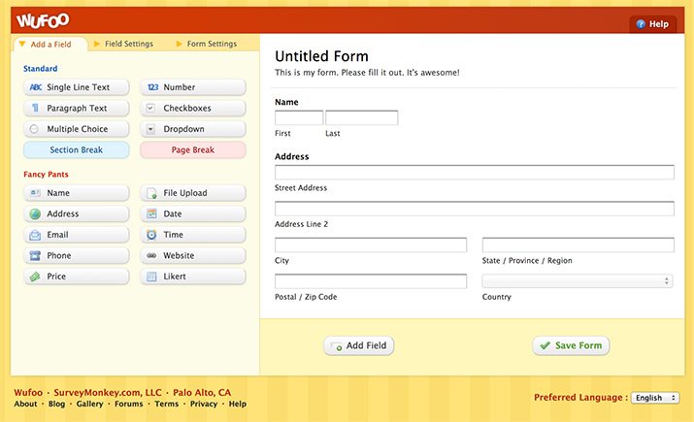Open the Terms footer link
Image resolution: width=694 pixels, height=422 pixels.
pos(166,404)
